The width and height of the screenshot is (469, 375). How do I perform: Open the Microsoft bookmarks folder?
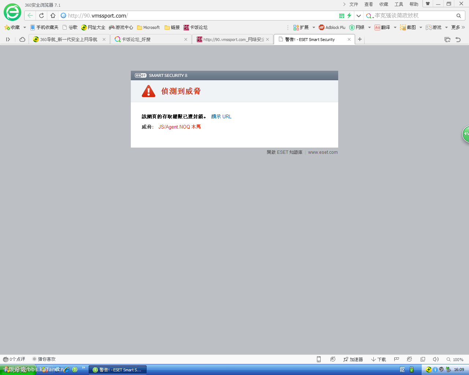(x=148, y=27)
